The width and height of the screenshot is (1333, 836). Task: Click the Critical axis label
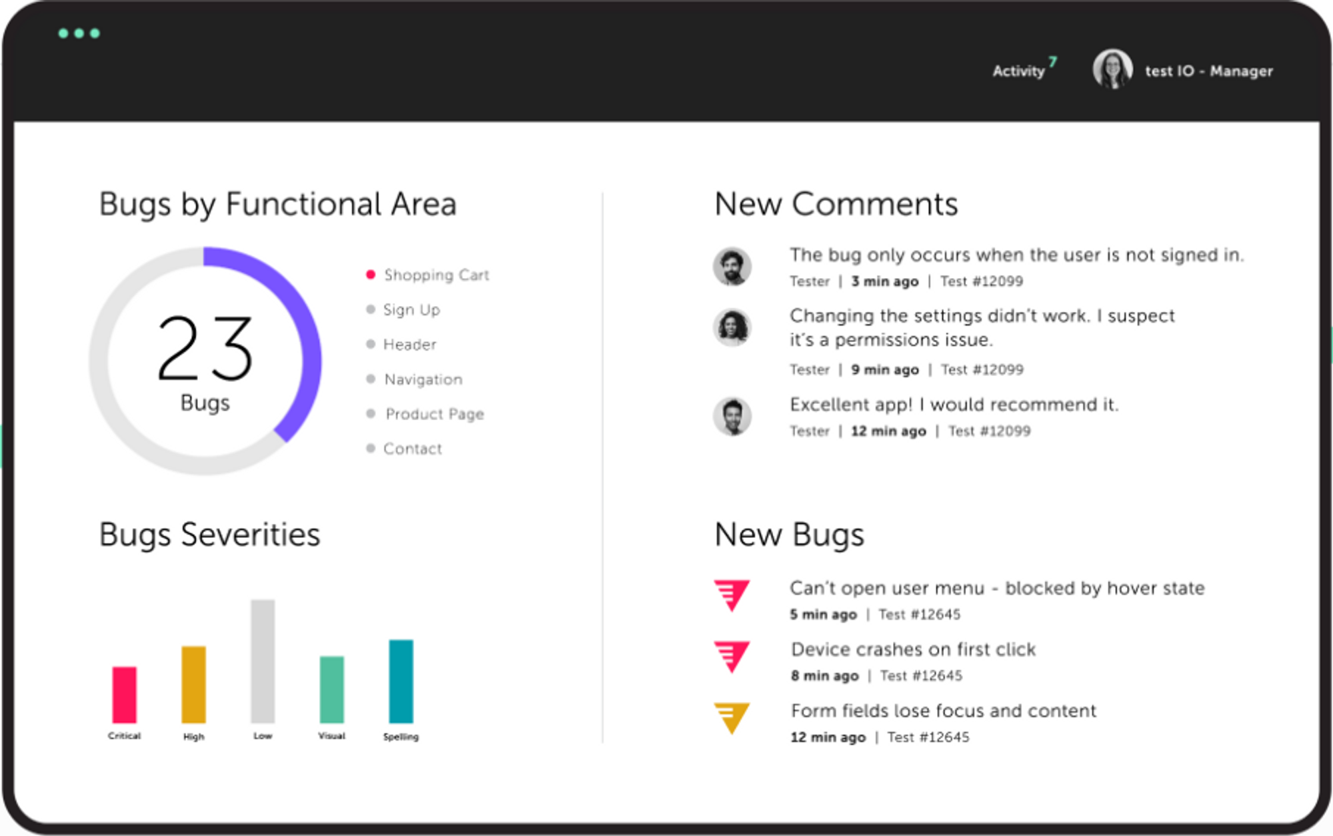(124, 736)
